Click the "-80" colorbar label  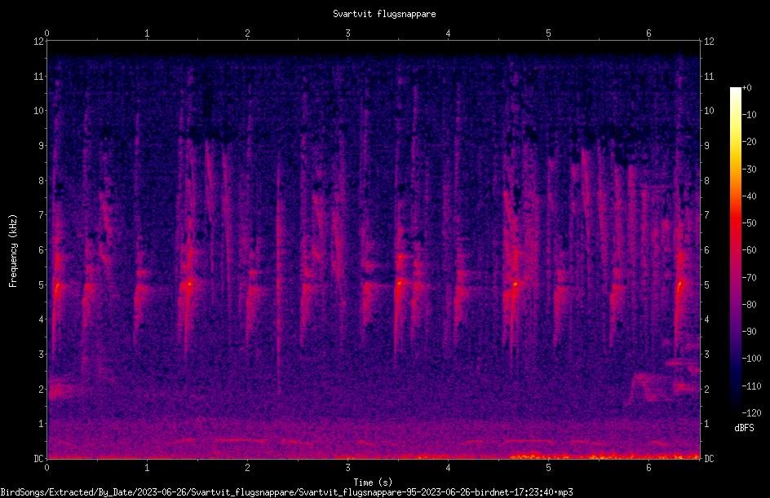[x=750, y=305]
